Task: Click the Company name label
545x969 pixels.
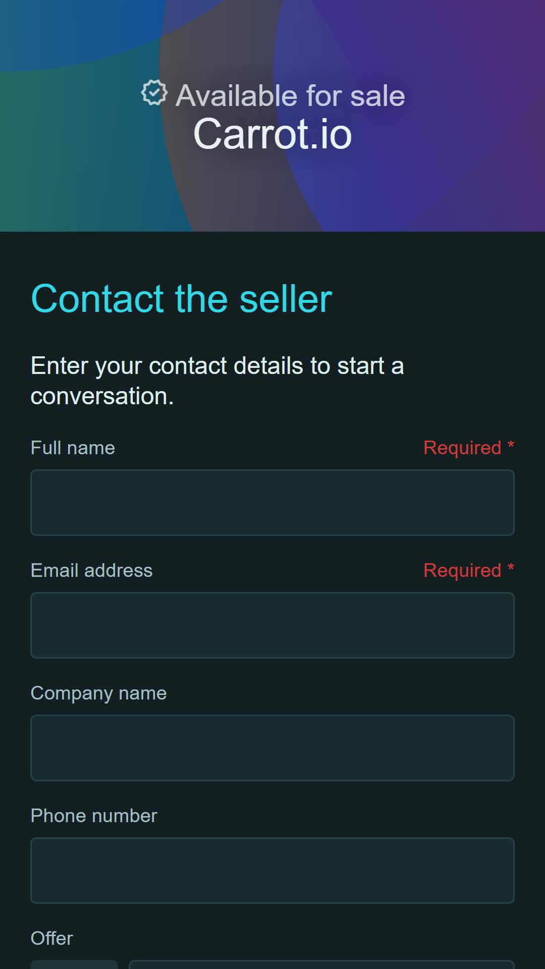Action: [99, 693]
